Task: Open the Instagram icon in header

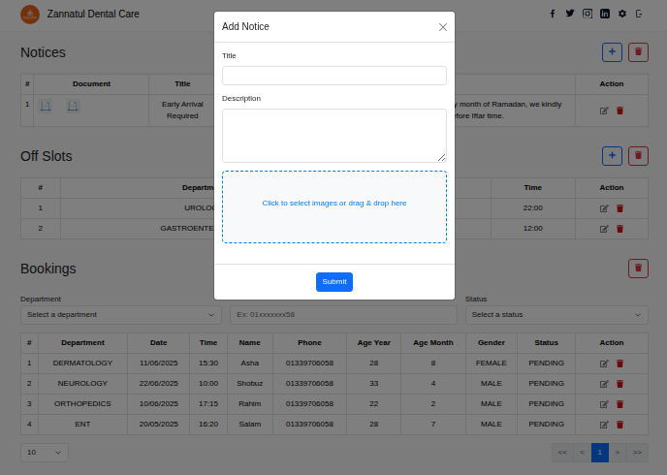Action: coord(588,14)
